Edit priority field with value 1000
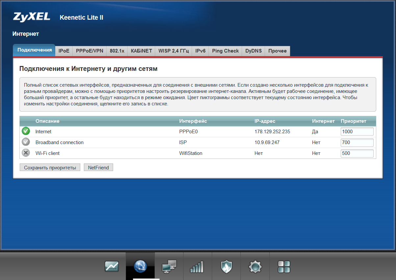 357,132
